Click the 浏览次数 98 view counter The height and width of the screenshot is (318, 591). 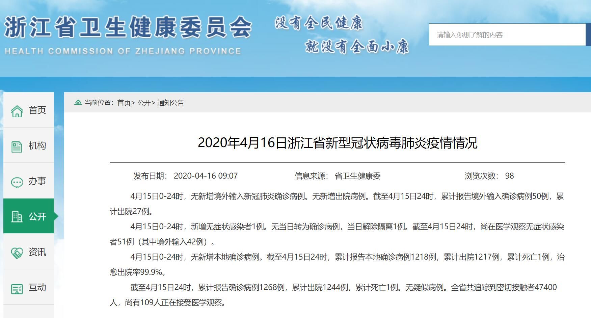tap(489, 176)
